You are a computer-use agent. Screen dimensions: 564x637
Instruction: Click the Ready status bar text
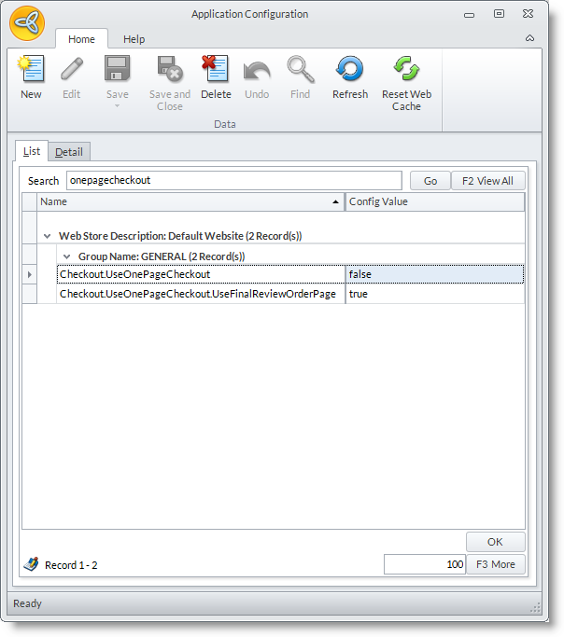27,603
